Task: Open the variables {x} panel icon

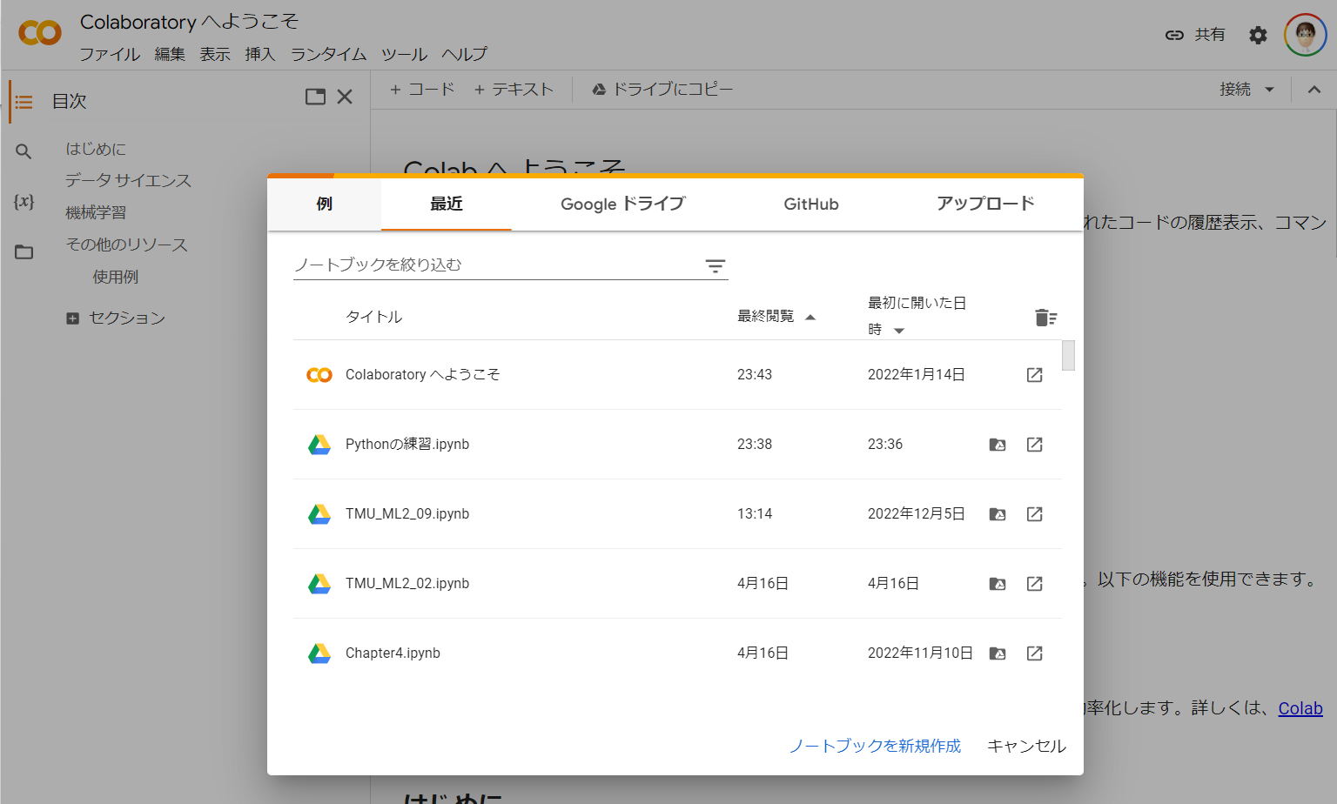Action: 24,202
